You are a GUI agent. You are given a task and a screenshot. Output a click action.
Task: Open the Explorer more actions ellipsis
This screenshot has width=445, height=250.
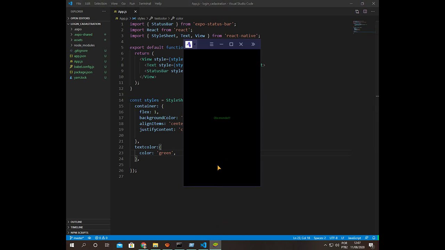104,11
